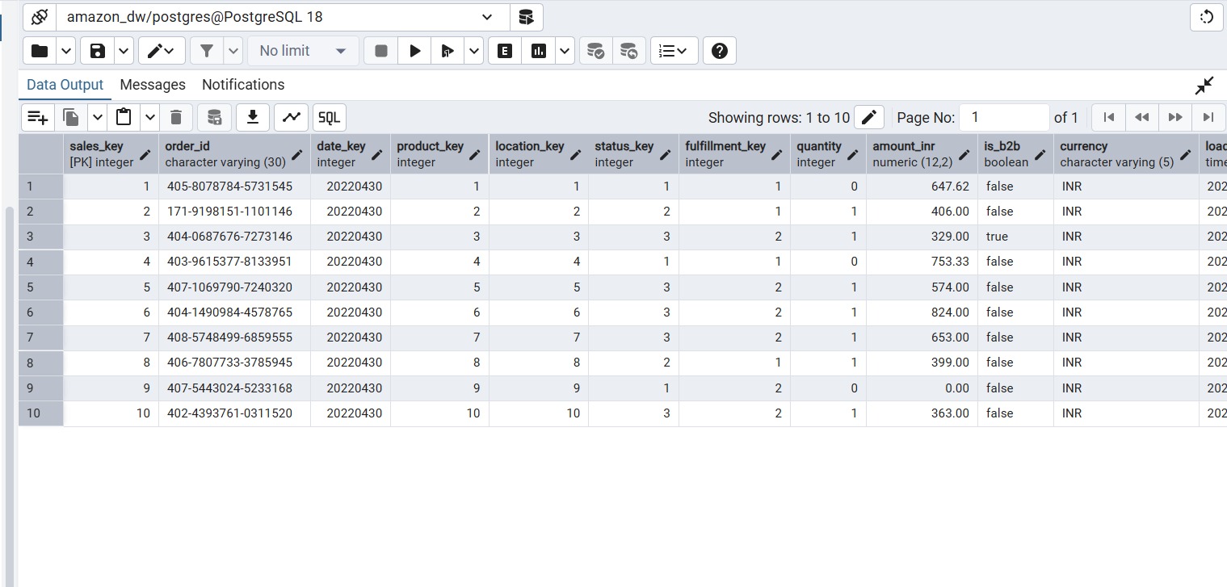Image resolution: width=1227 pixels, height=587 pixels.
Task: Click the Explain (E) icon
Action: coord(505,51)
